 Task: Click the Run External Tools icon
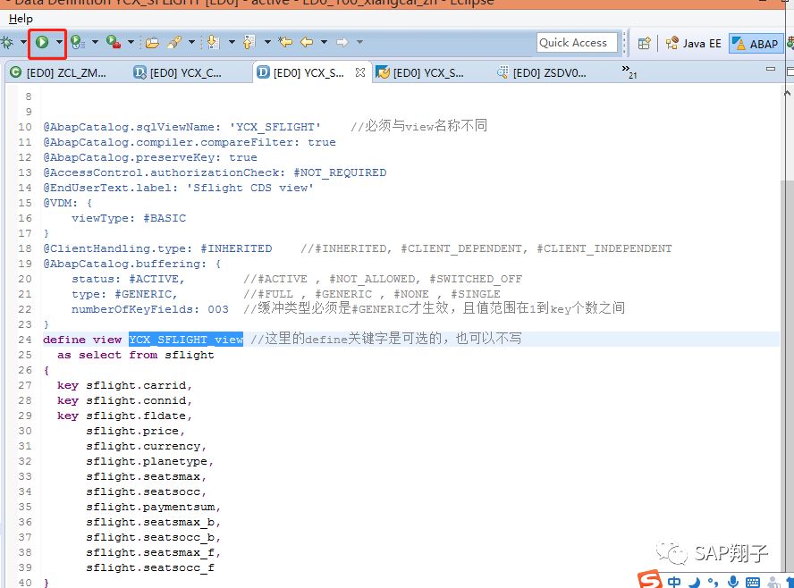[114, 42]
